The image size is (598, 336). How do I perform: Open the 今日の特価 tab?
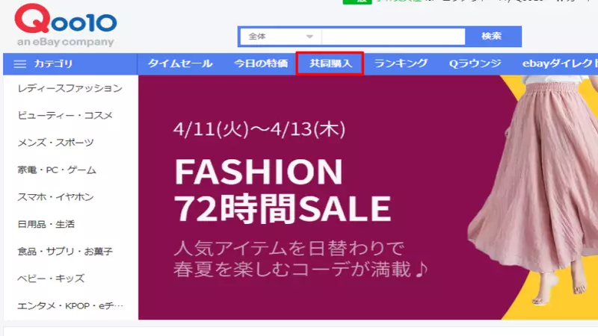coord(261,63)
